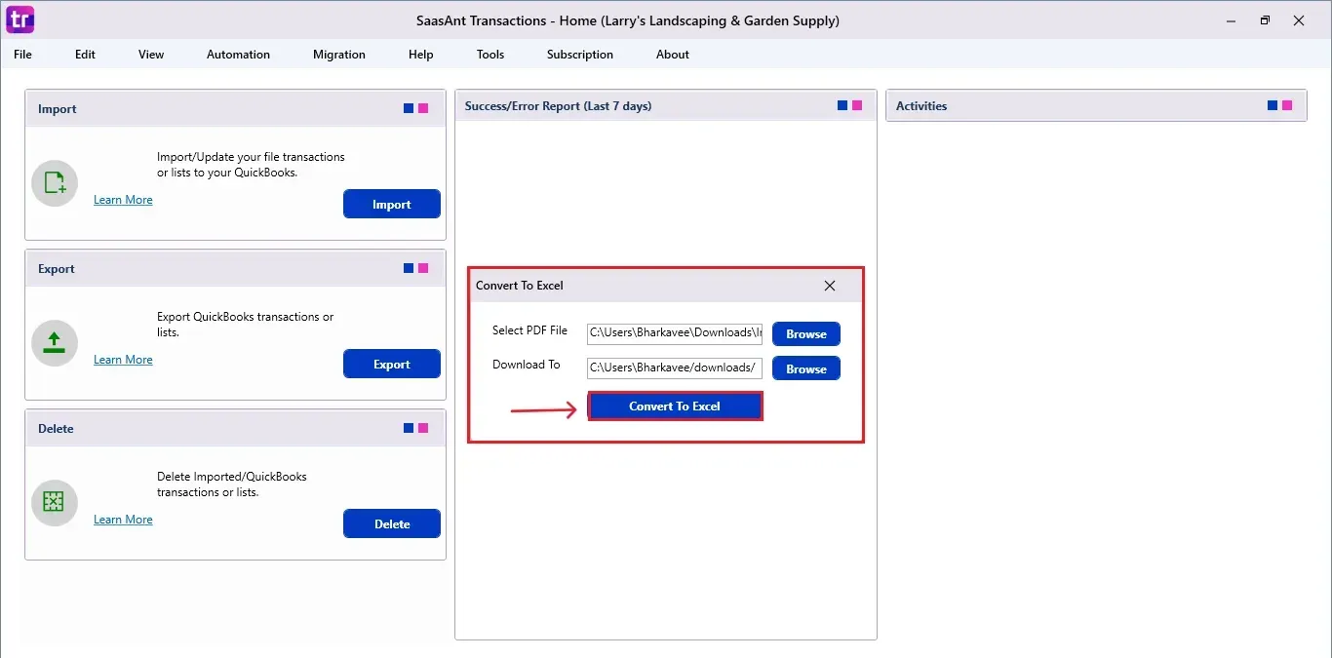Click the Export upload arrow icon

(55, 343)
